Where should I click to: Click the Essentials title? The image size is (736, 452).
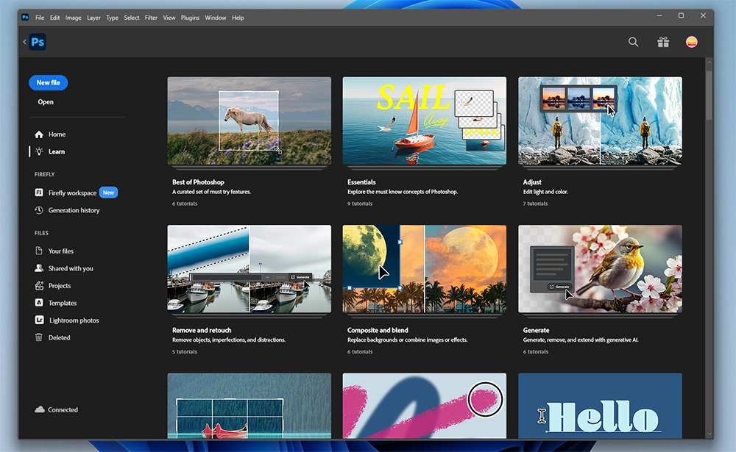tap(361, 182)
